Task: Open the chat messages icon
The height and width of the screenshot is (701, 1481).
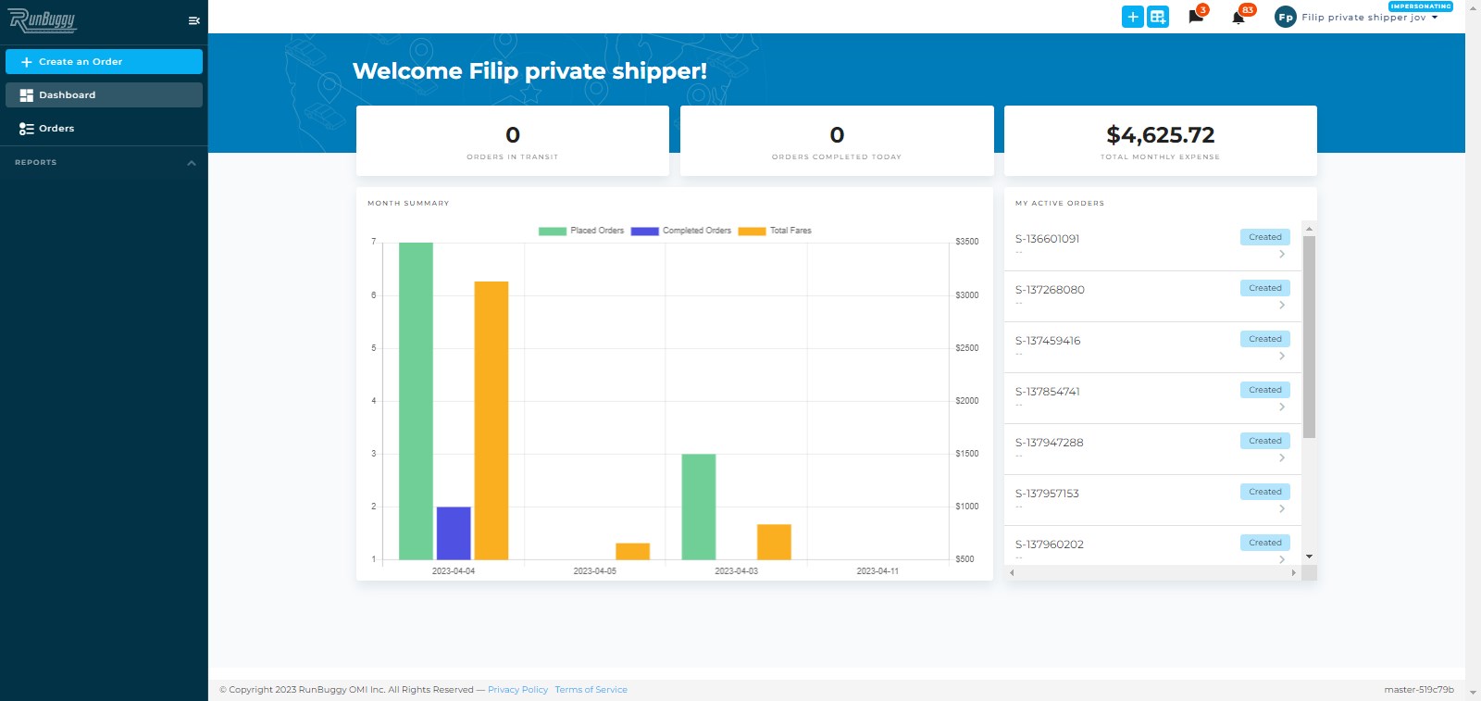Action: click(x=1196, y=17)
